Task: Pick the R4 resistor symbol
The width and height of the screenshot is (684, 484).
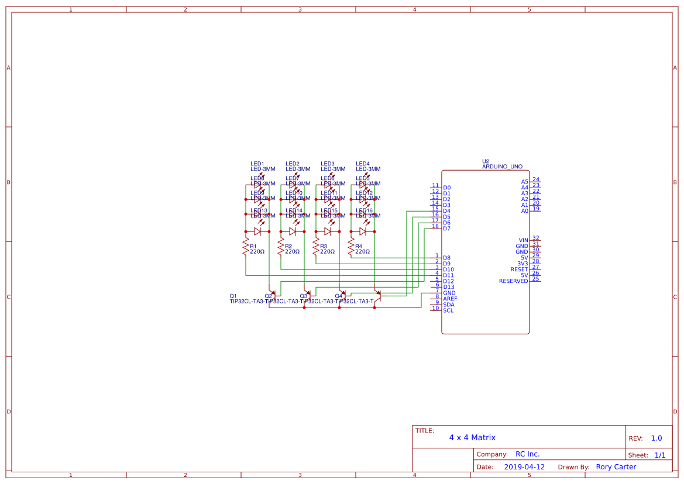Action: point(351,248)
